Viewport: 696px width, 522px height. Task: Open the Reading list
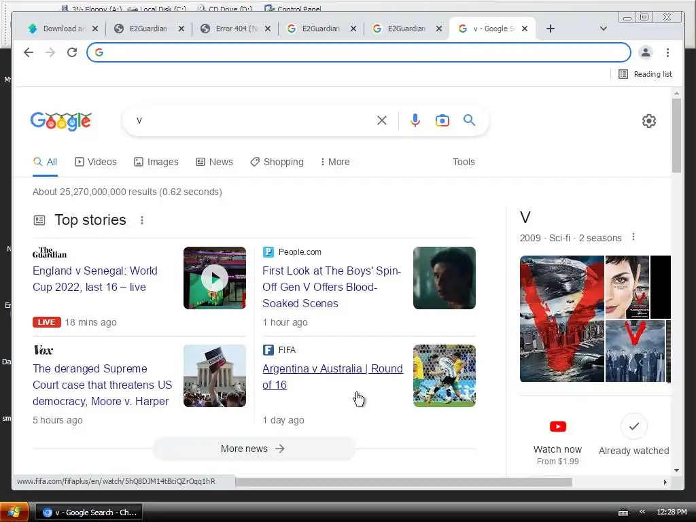[x=646, y=74]
